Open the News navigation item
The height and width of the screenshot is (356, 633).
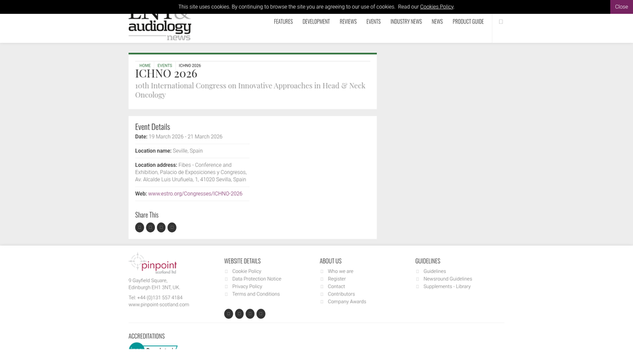tap(437, 21)
